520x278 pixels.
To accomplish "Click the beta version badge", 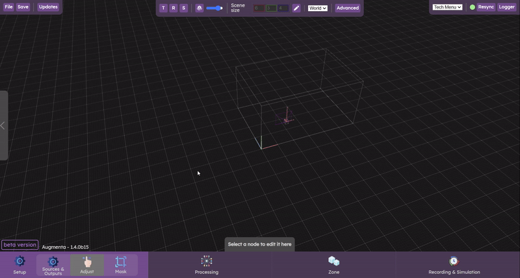I will 20,245.
